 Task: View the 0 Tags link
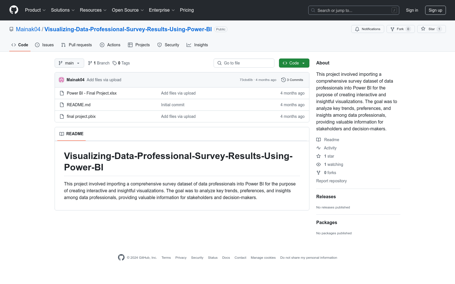(121, 63)
